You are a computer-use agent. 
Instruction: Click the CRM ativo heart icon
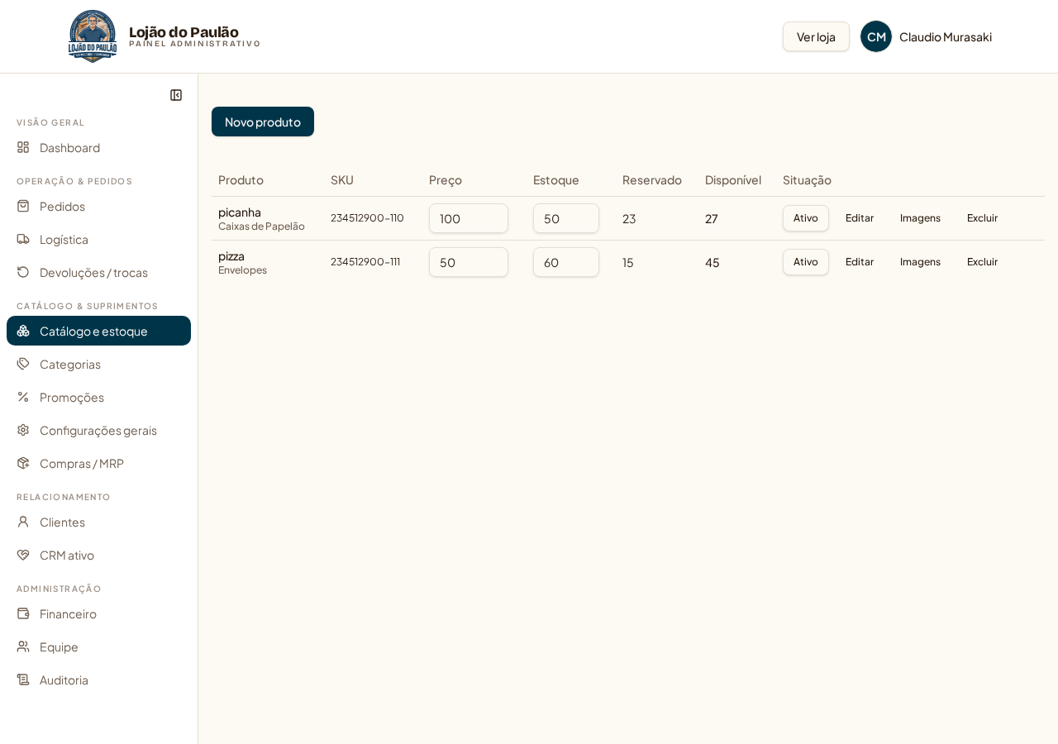[x=23, y=555]
